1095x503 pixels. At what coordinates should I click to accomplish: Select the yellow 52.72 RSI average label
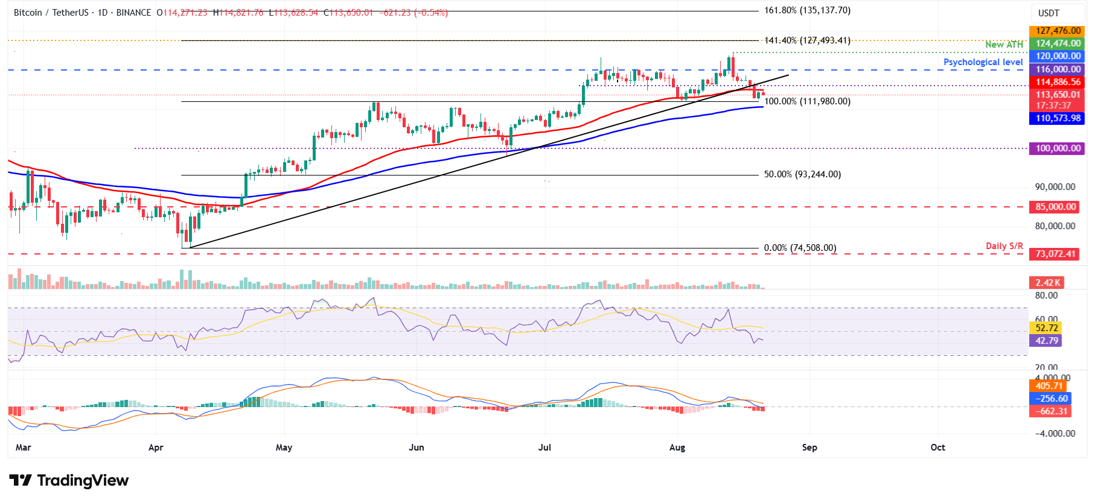(x=1046, y=328)
